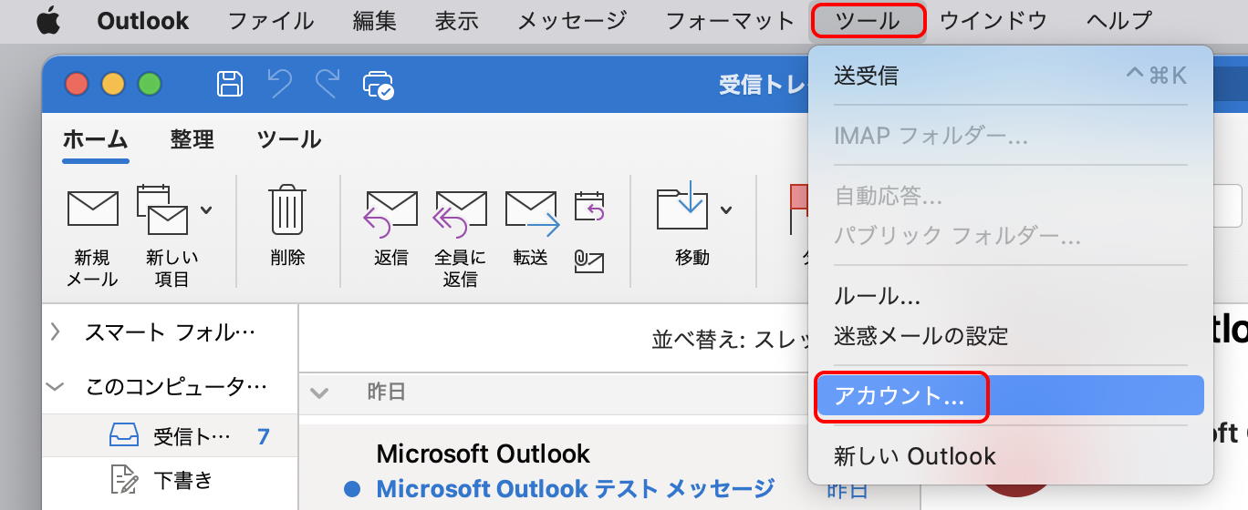
Task: Switch to the ホーム ribbon tab
Action: [x=95, y=139]
